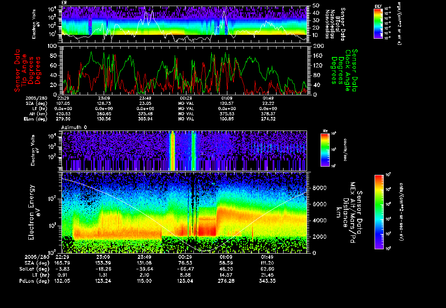Screen dimensions: 446x308
Task: Select SZA value 22.22
Action: (268, 104)
